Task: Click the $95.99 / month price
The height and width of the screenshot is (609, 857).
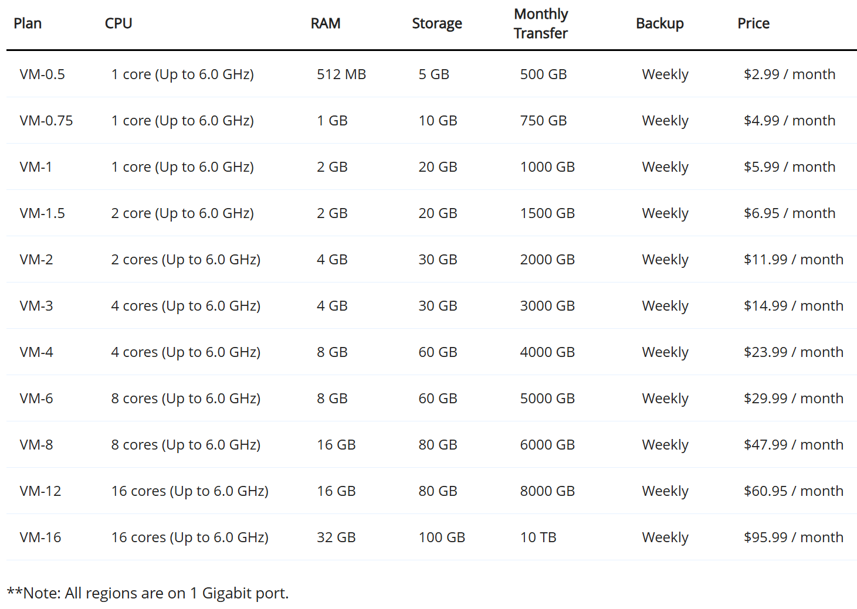Action: click(x=794, y=537)
